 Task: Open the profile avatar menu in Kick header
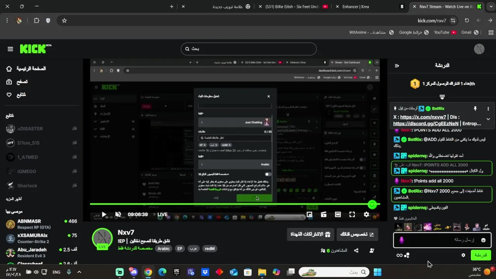pos(479,49)
